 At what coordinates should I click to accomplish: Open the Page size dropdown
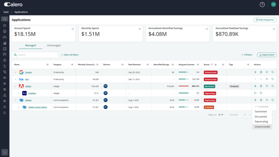click(x=221, y=115)
